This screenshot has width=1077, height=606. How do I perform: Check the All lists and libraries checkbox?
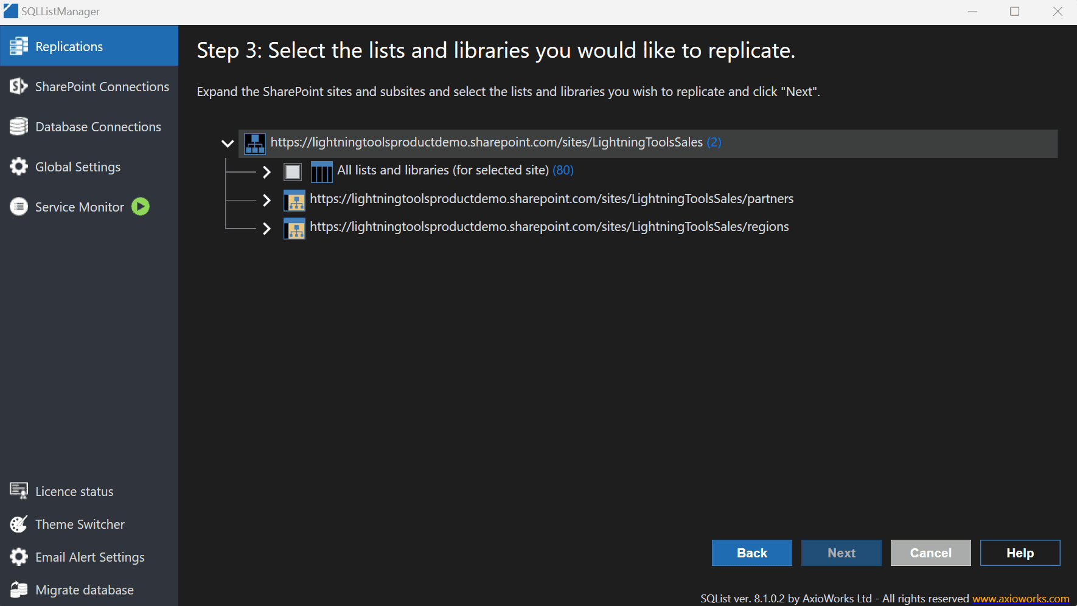pyautogui.click(x=293, y=171)
